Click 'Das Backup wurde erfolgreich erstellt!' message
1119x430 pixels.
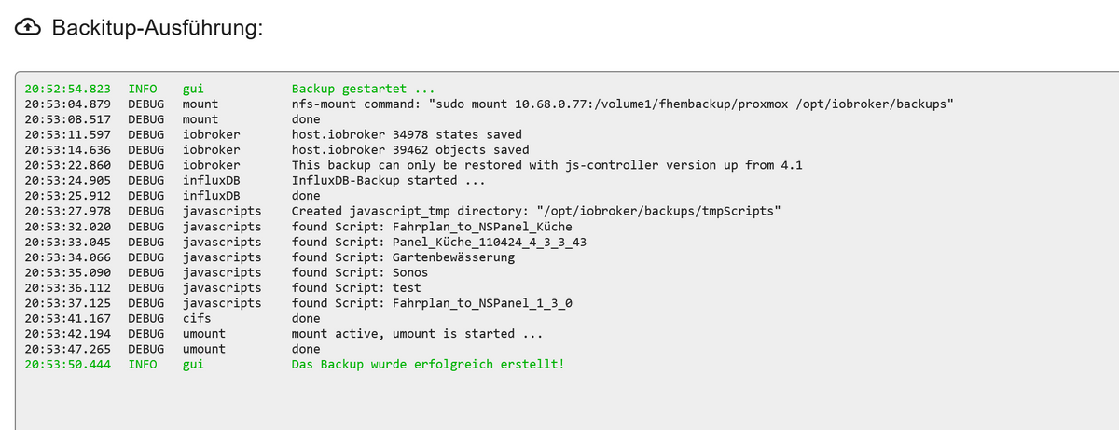click(428, 364)
